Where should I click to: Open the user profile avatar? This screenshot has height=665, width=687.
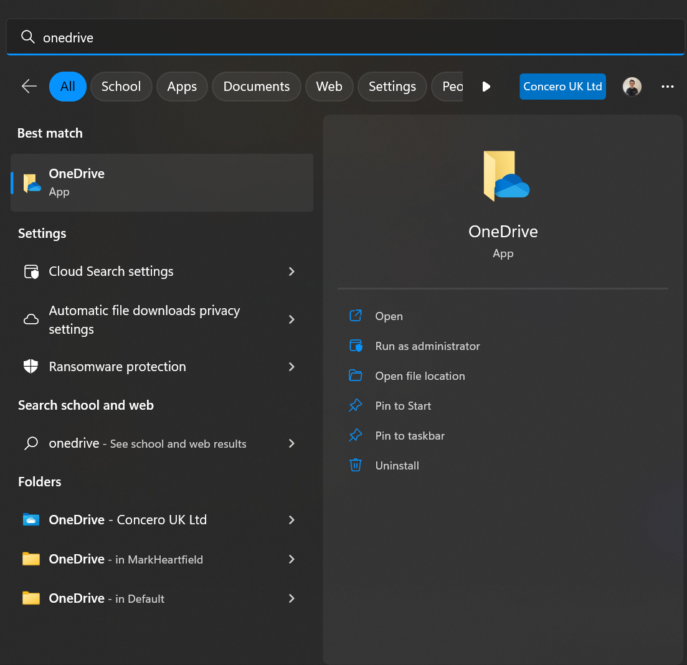click(632, 87)
